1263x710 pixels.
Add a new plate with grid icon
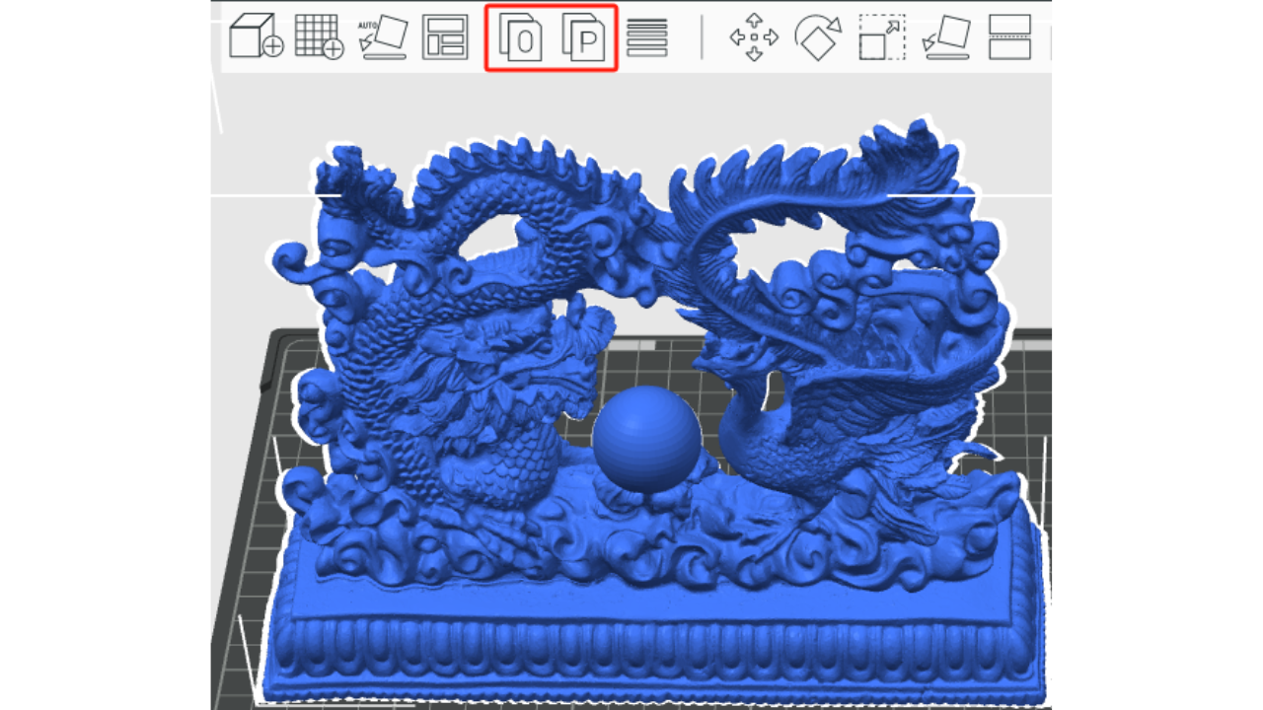[x=319, y=37]
